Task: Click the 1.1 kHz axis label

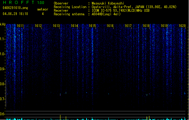Action: tap(2, 39)
